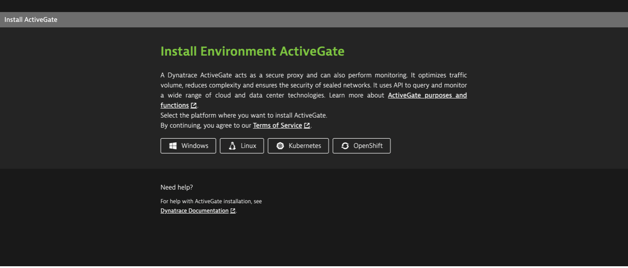The image size is (628, 268).
Task: Click external-link icon after 'functions'
Action: pyautogui.click(x=194, y=105)
